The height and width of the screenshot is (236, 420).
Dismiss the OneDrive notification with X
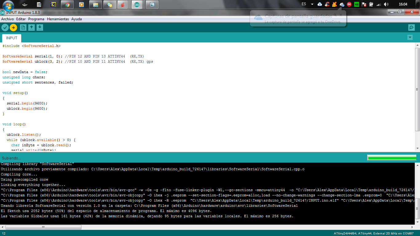341,15
